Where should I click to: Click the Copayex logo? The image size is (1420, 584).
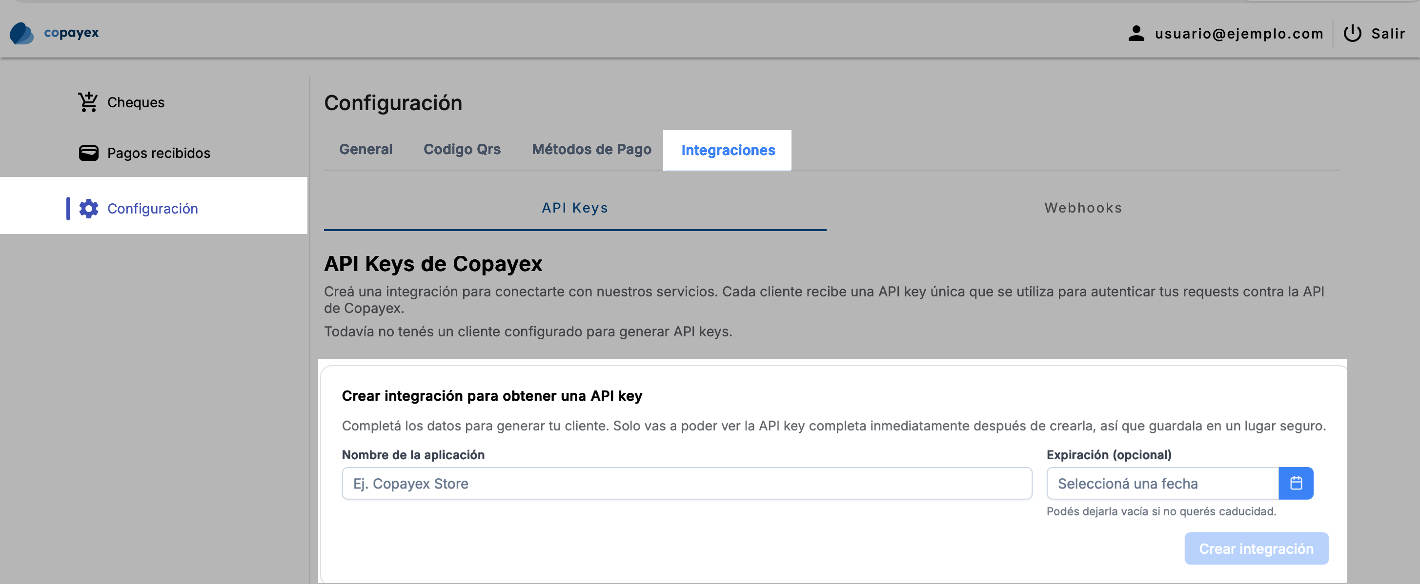(54, 33)
